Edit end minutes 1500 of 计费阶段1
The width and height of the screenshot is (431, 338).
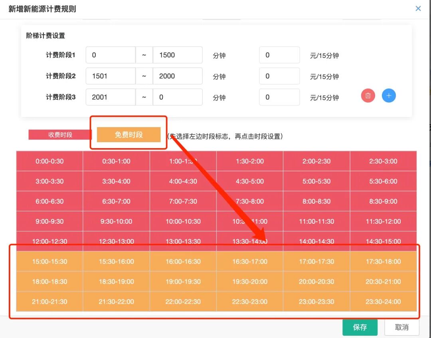pyautogui.click(x=178, y=55)
